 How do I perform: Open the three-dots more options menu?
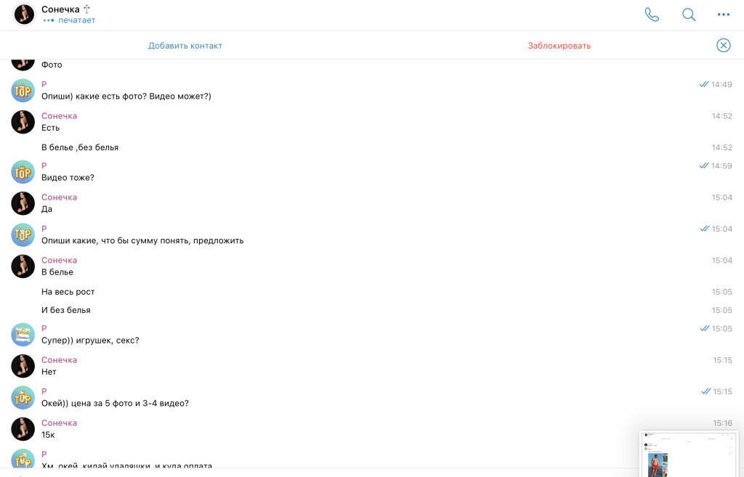point(723,15)
